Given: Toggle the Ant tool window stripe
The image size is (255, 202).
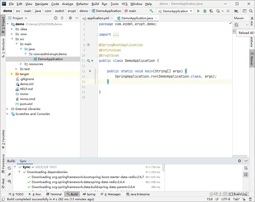Looking at the screenshot, I should point(252,21).
